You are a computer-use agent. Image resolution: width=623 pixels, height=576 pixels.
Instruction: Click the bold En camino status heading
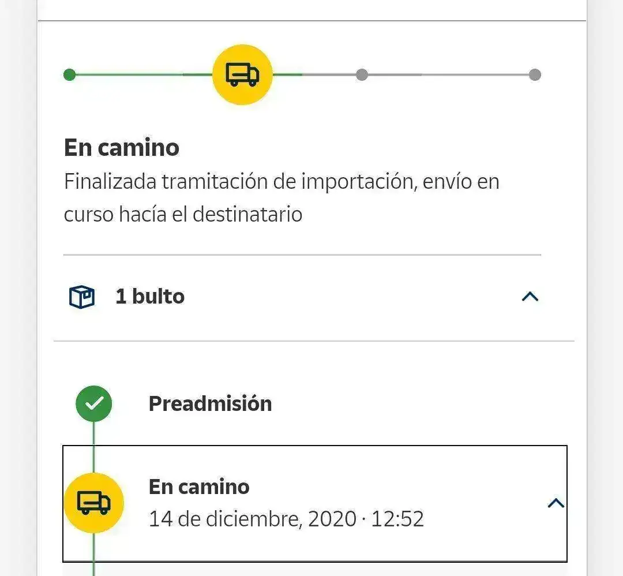pyautogui.click(x=122, y=147)
